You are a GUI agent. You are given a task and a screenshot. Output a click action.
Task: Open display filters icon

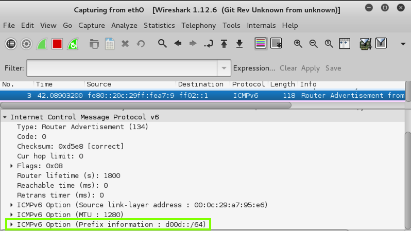pyautogui.click(x=381, y=43)
